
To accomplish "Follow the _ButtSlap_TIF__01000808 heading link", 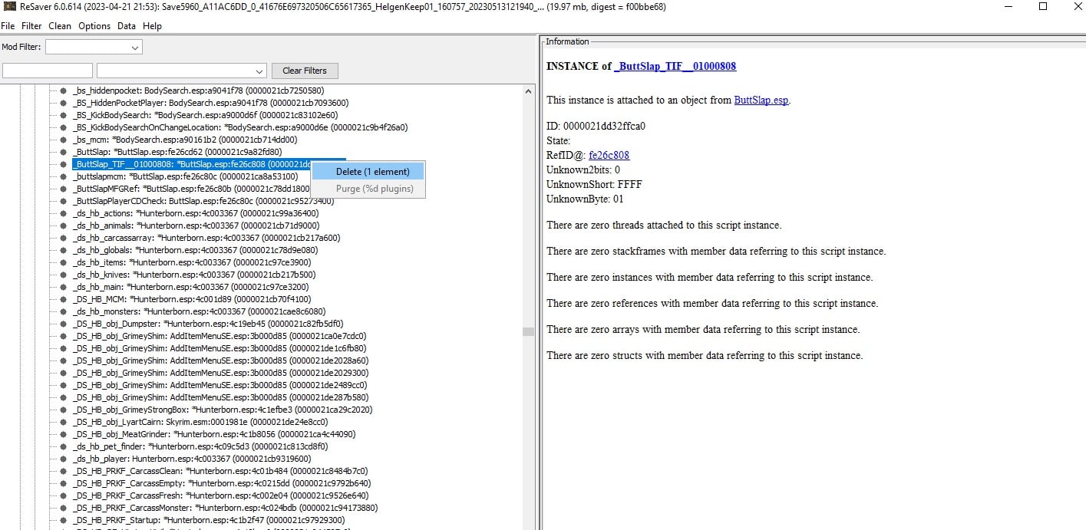I will click(675, 66).
